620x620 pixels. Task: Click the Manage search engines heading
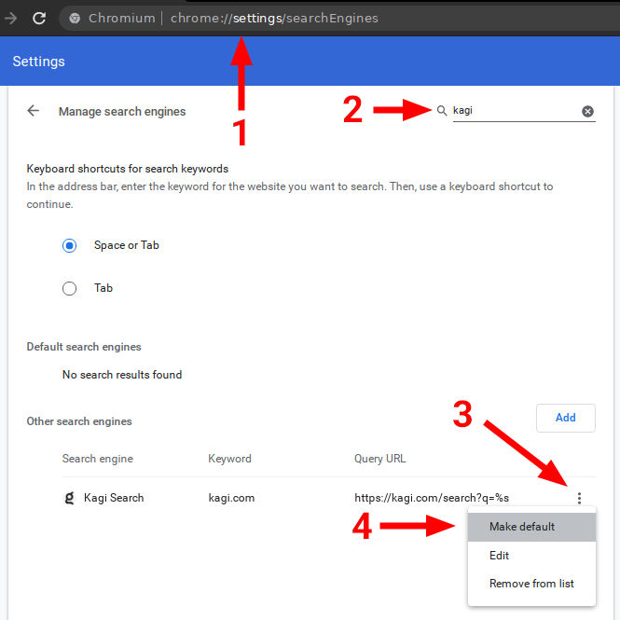coord(122,112)
